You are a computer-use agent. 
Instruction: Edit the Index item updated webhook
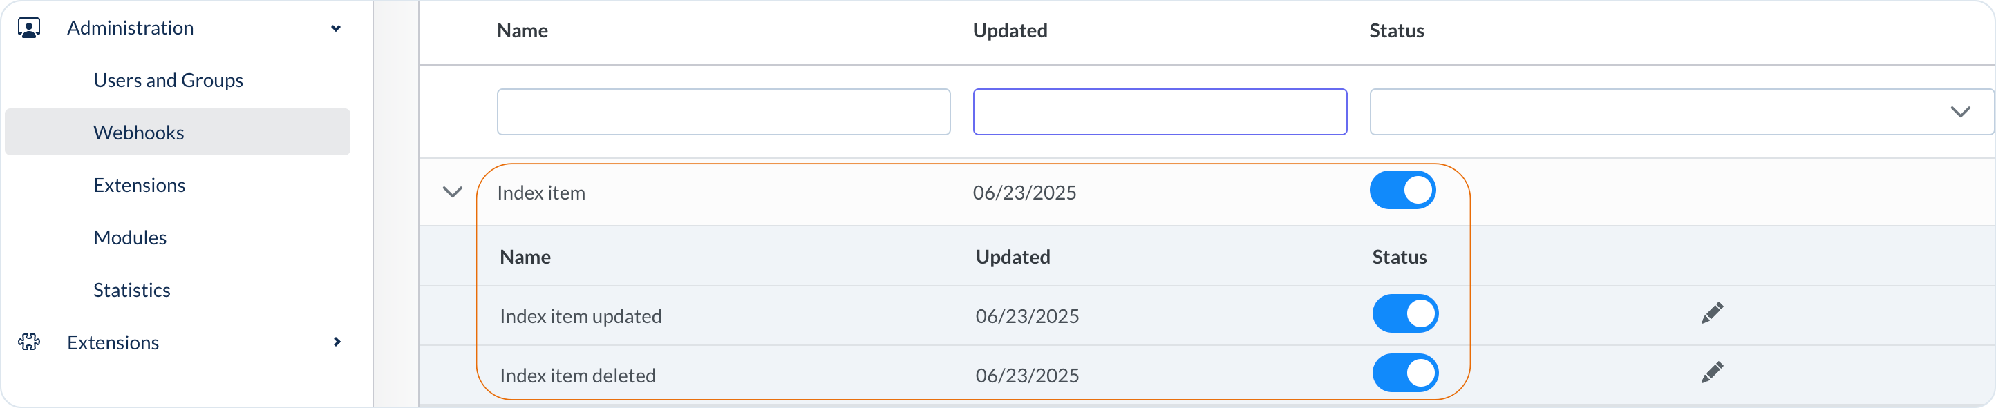[1712, 313]
